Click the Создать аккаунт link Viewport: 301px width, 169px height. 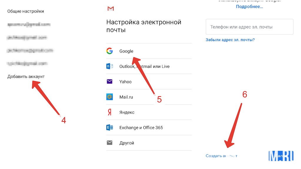pyautogui.click(x=222, y=156)
